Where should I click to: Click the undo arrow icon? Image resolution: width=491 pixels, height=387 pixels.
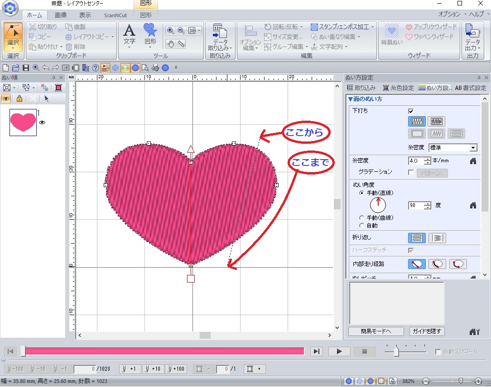click(46, 67)
